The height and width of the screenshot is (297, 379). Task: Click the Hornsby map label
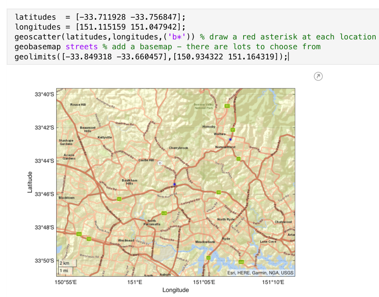click(209, 126)
